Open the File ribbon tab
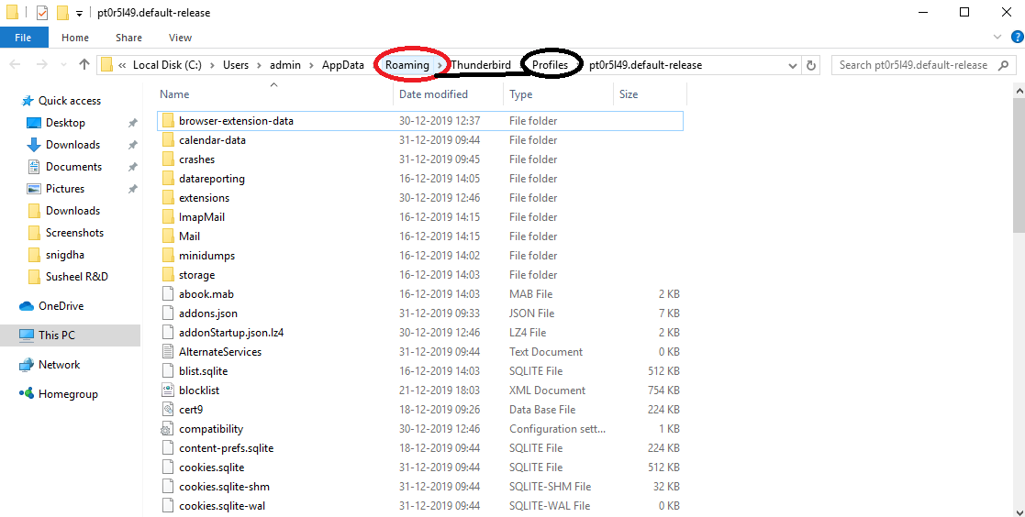Image resolution: width=1025 pixels, height=517 pixels. click(24, 38)
